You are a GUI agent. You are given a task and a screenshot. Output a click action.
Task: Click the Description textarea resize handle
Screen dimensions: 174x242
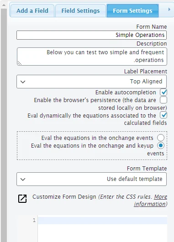click(20, 63)
